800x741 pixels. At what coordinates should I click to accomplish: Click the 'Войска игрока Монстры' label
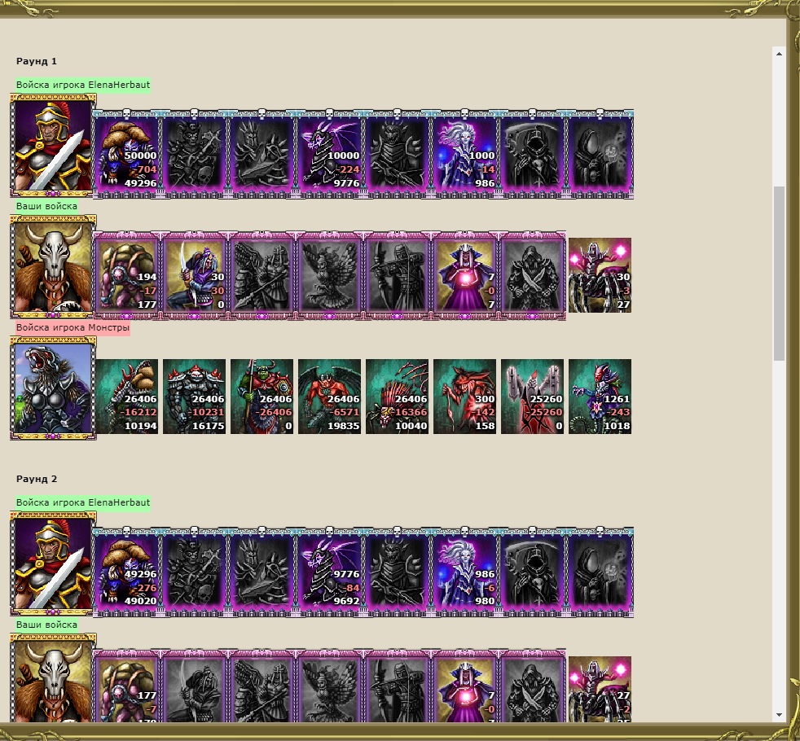(x=73, y=327)
